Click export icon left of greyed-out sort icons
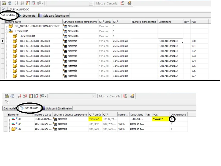The width and height of the screenshot is (221, 166). pyautogui.click(x=9, y=3)
